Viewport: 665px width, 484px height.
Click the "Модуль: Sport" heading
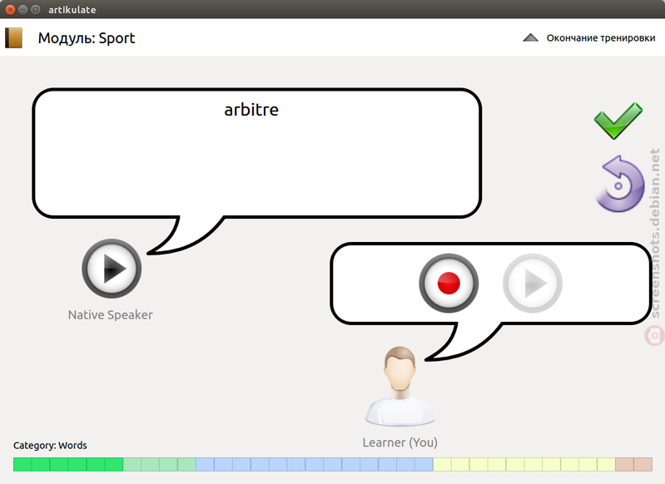87,38
